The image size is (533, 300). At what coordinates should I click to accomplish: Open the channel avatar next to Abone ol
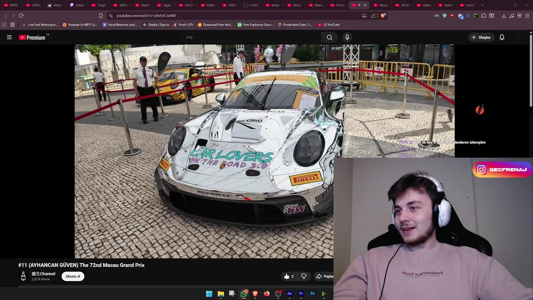(23, 276)
